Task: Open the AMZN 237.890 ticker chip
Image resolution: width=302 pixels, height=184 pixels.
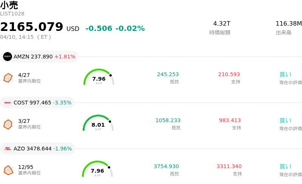Action: pyautogui.click(x=40, y=57)
